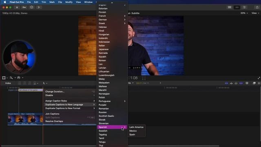The height and width of the screenshot is (147, 261).
Task: Expand Assign Caption Roles submenu
Action: point(70,101)
